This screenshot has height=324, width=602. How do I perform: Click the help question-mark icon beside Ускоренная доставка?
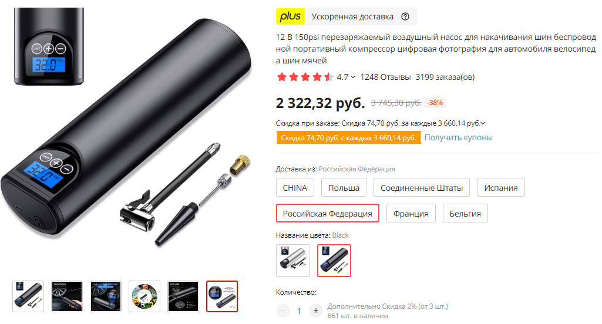tap(405, 16)
